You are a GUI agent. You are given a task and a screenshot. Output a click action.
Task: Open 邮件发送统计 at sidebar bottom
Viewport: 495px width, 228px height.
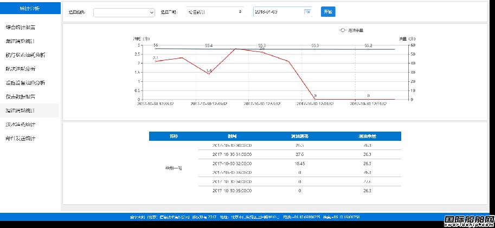point(21,139)
